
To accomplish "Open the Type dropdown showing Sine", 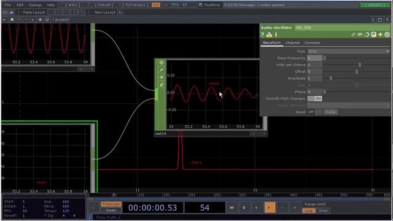I will click(348, 51).
